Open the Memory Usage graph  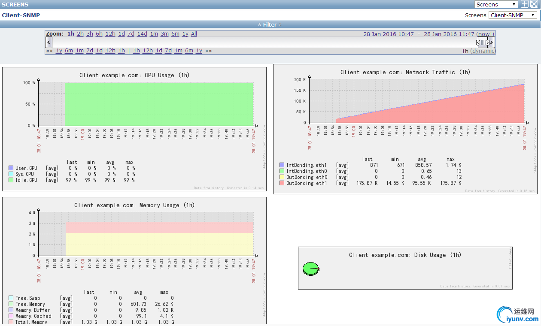pyautogui.click(x=134, y=261)
